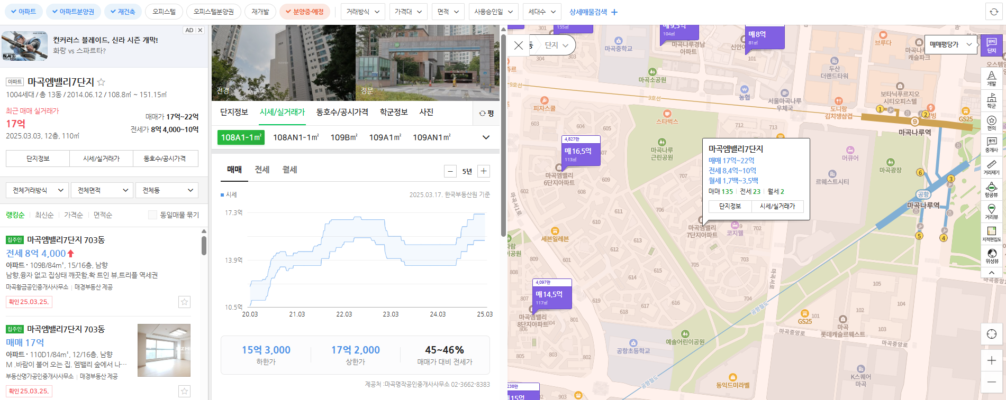This screenshot has width=1006, height=400.
Task: Sort listings by 최신순
Action: point(44,215)
